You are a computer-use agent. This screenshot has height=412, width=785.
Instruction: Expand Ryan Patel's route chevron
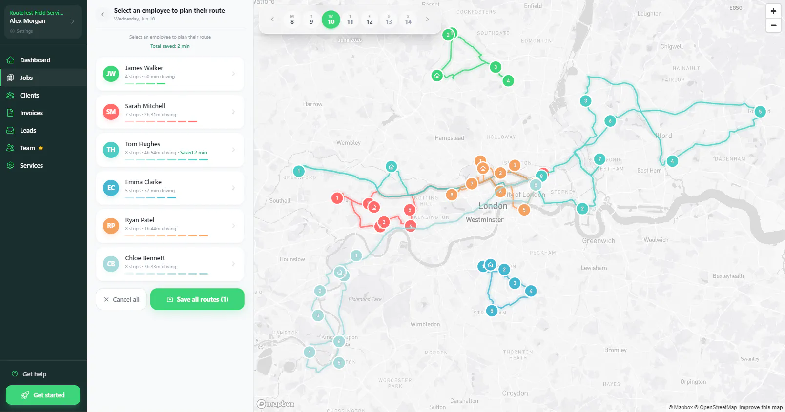coord(233,226)
